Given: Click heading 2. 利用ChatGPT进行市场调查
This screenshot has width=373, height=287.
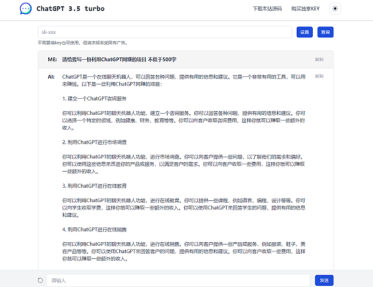Looking at the screenshot, I should coord(94,142).
